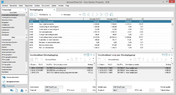Open (AccountView) dropdown in Grootboekkaart vorig jaar
Screen dimensions: 176x95
(x=131, y=60)
